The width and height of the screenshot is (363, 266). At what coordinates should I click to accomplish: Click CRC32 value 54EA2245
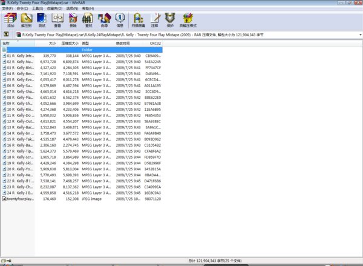tap(153, 62)
